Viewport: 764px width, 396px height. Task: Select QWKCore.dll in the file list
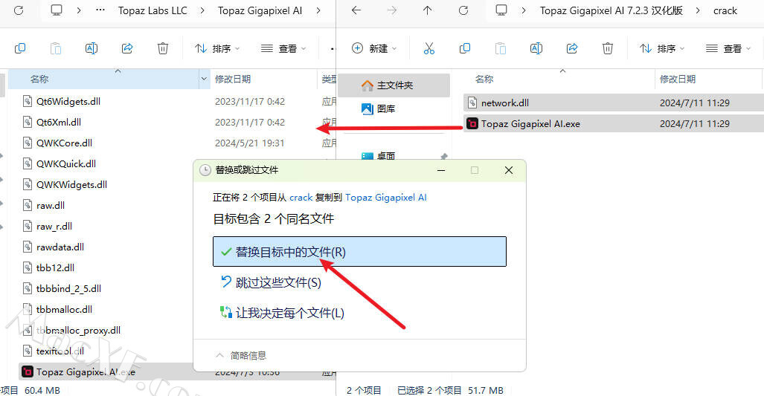pos(64,143)
